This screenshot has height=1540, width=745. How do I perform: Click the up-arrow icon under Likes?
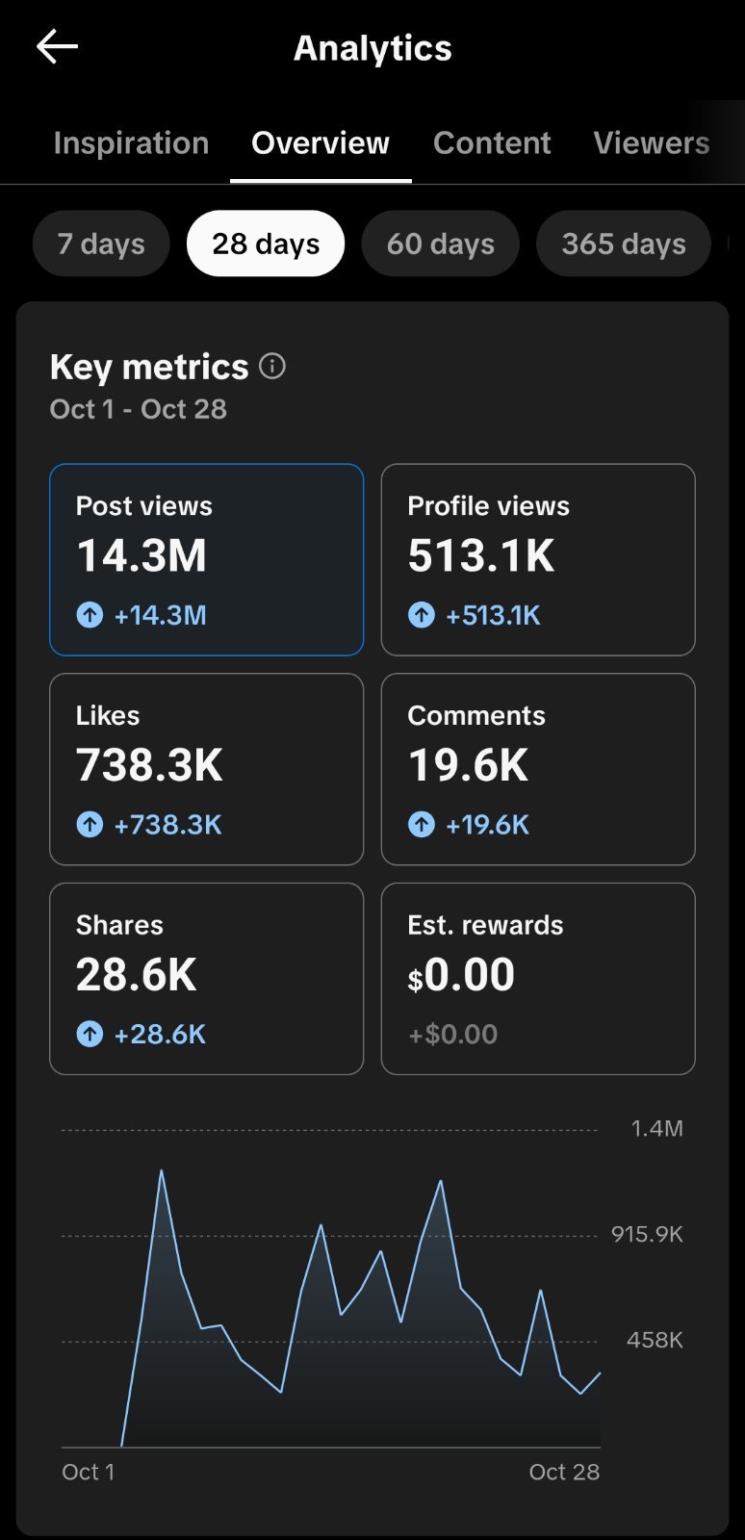(90, 824)
